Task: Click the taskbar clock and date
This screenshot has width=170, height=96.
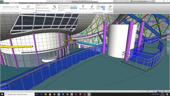Action: [162, 94]
